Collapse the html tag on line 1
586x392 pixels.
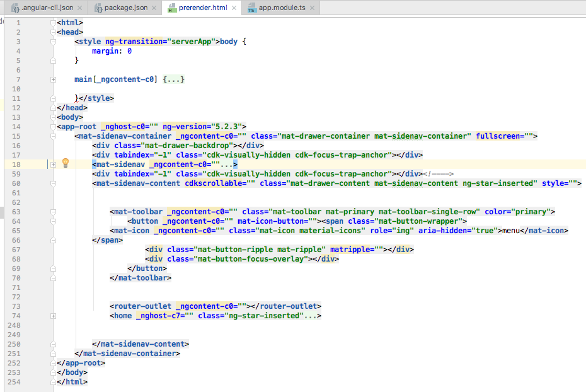click(x=53, y=23)
